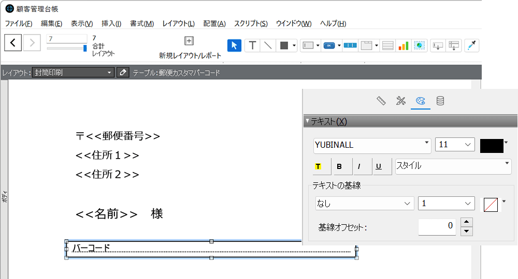Select the バーコード field object

(211, 250)
